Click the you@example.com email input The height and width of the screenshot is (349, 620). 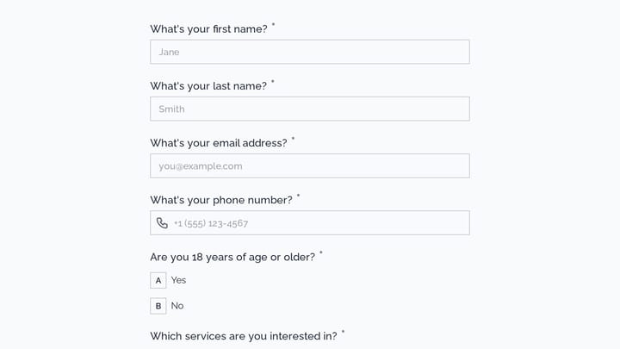coord(310,165)
